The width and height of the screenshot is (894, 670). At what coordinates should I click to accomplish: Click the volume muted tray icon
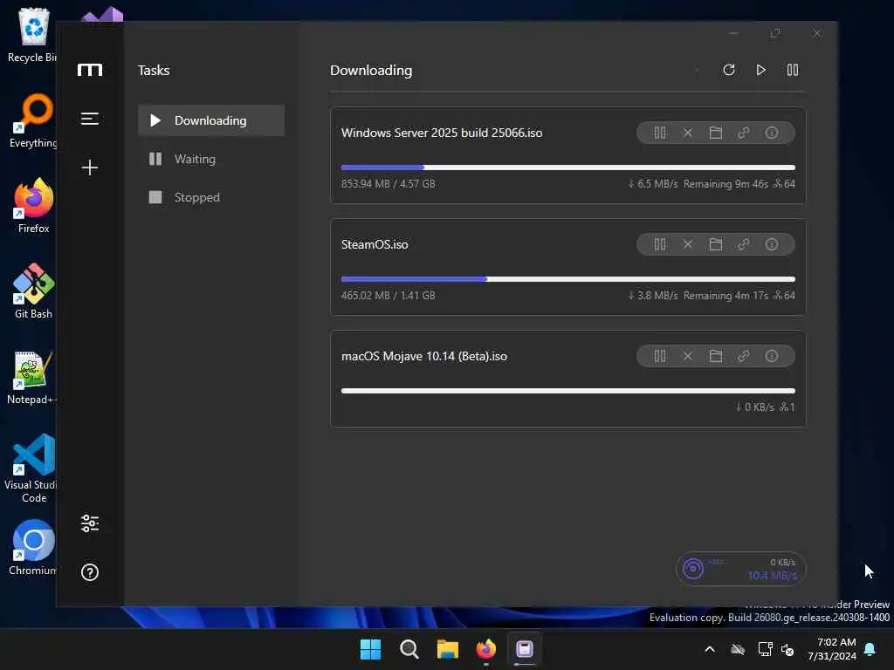787,649
